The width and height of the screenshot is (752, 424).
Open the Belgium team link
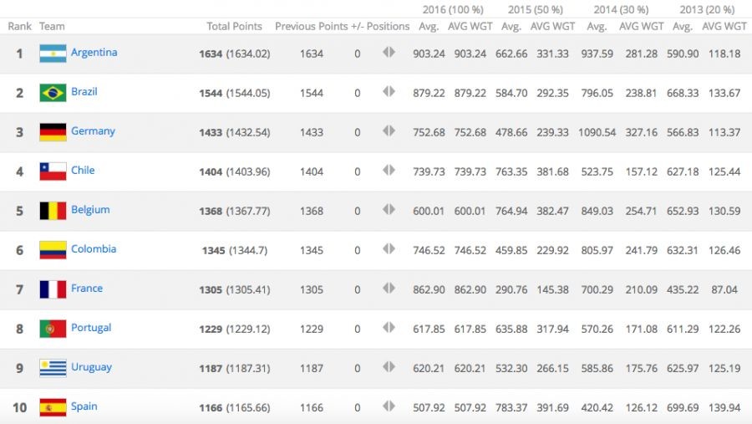90,210
